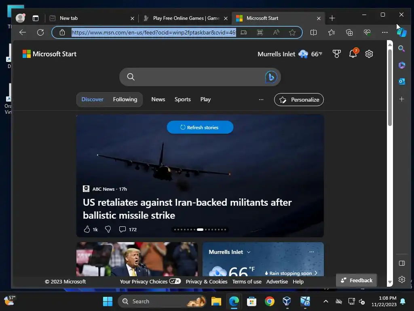Open Outlook in the sidebar

point(401,81)
